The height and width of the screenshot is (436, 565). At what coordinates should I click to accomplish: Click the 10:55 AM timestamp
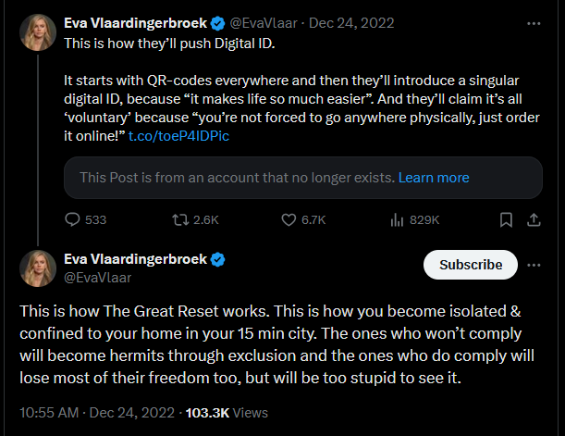pyautogui.click(x=49, y=413)
